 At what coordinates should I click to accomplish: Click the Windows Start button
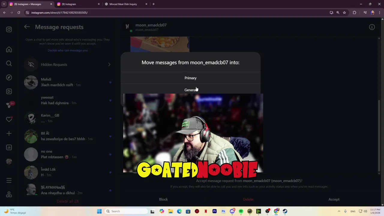[99, 211]
